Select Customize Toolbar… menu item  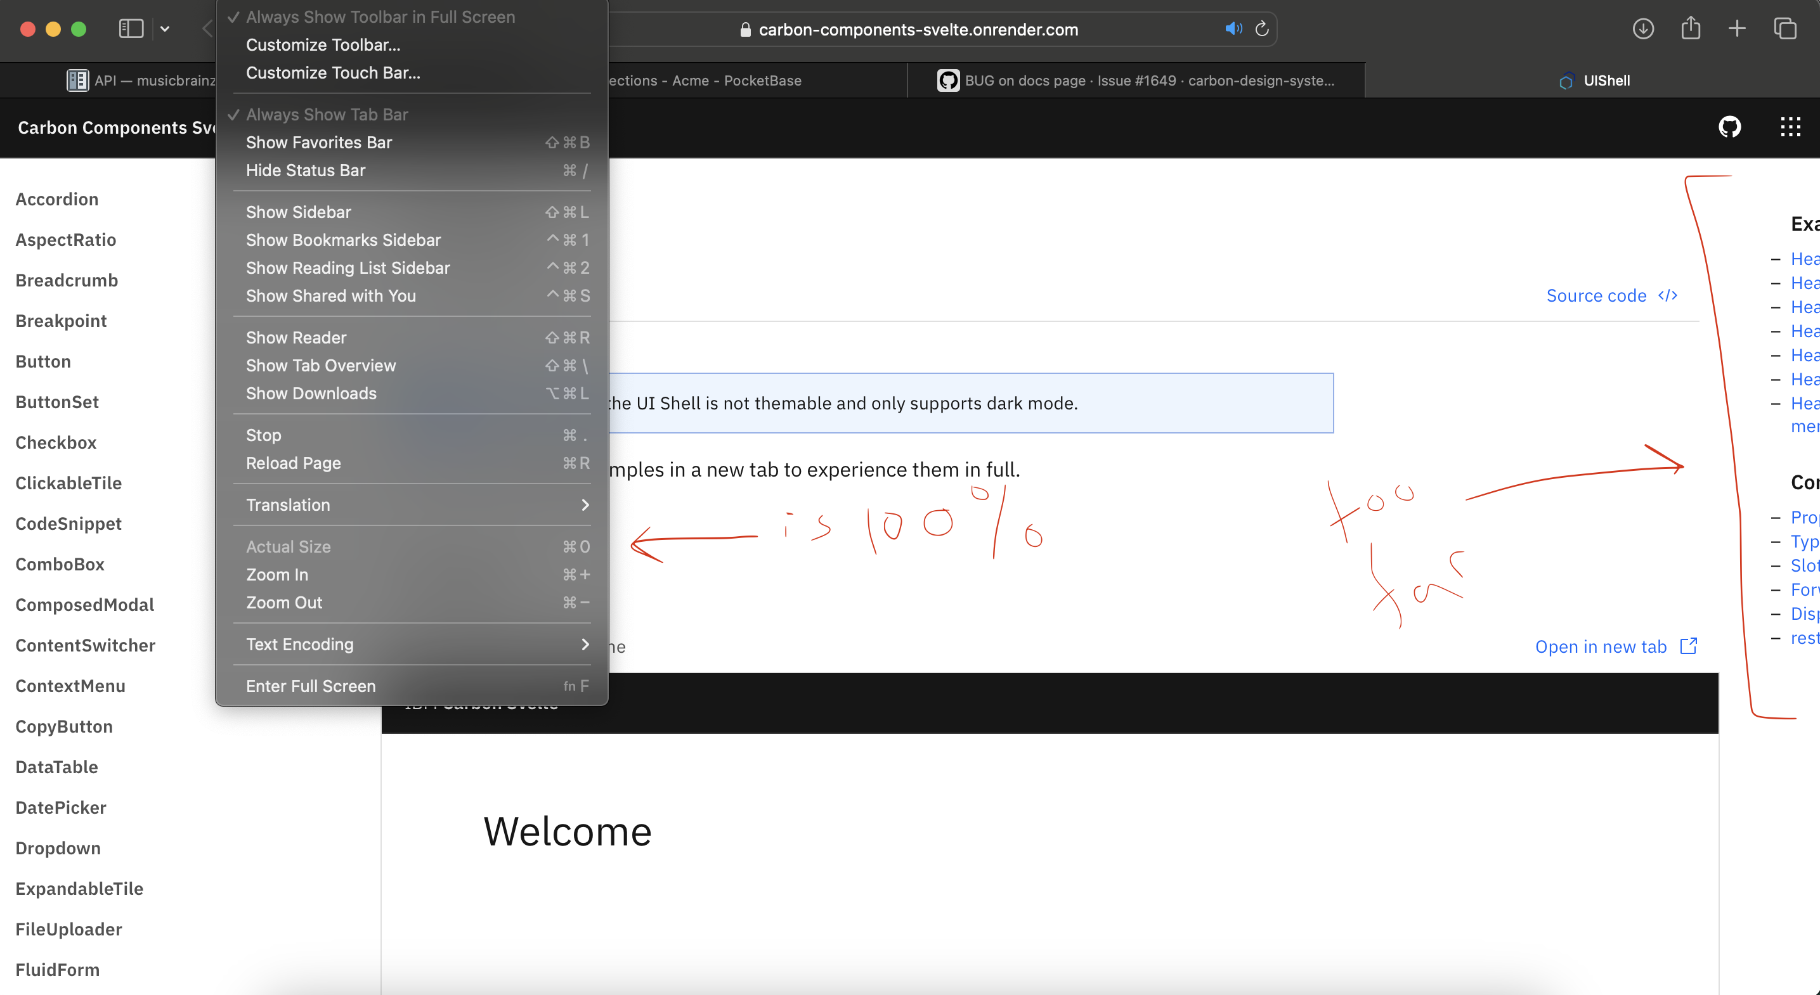[x=411, y=44]
